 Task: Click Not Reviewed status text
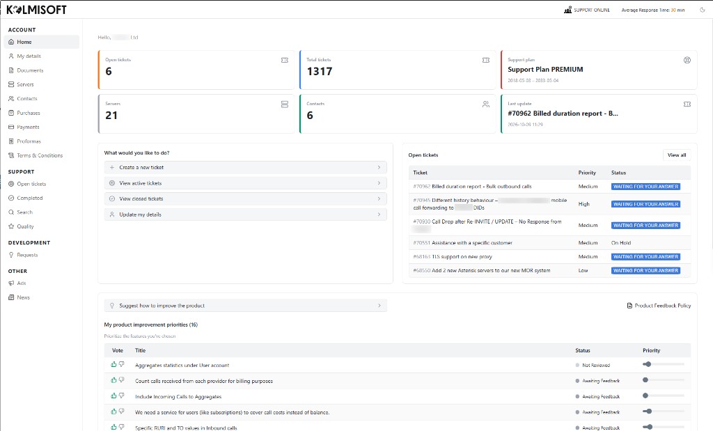596,365
